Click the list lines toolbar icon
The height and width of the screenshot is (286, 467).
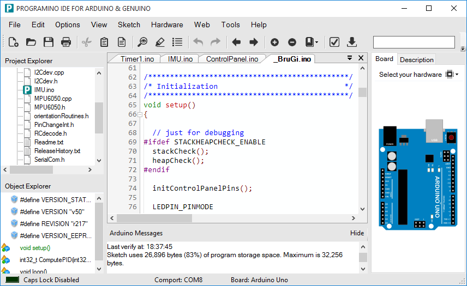click(177, 42)
